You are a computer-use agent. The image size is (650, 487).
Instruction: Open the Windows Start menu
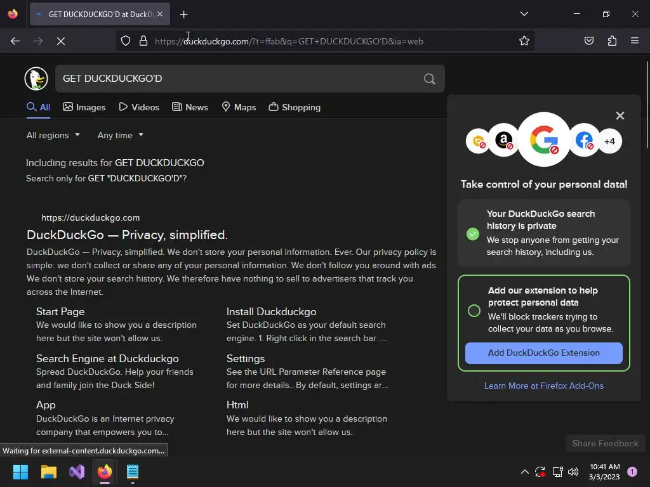[20, 472]
